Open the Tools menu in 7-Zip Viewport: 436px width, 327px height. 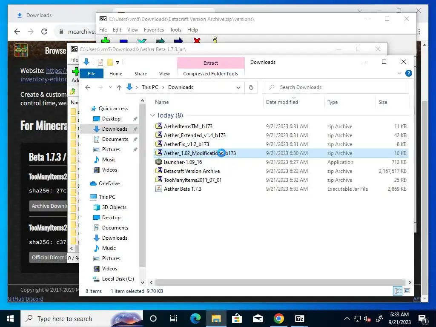click(176, 30)
